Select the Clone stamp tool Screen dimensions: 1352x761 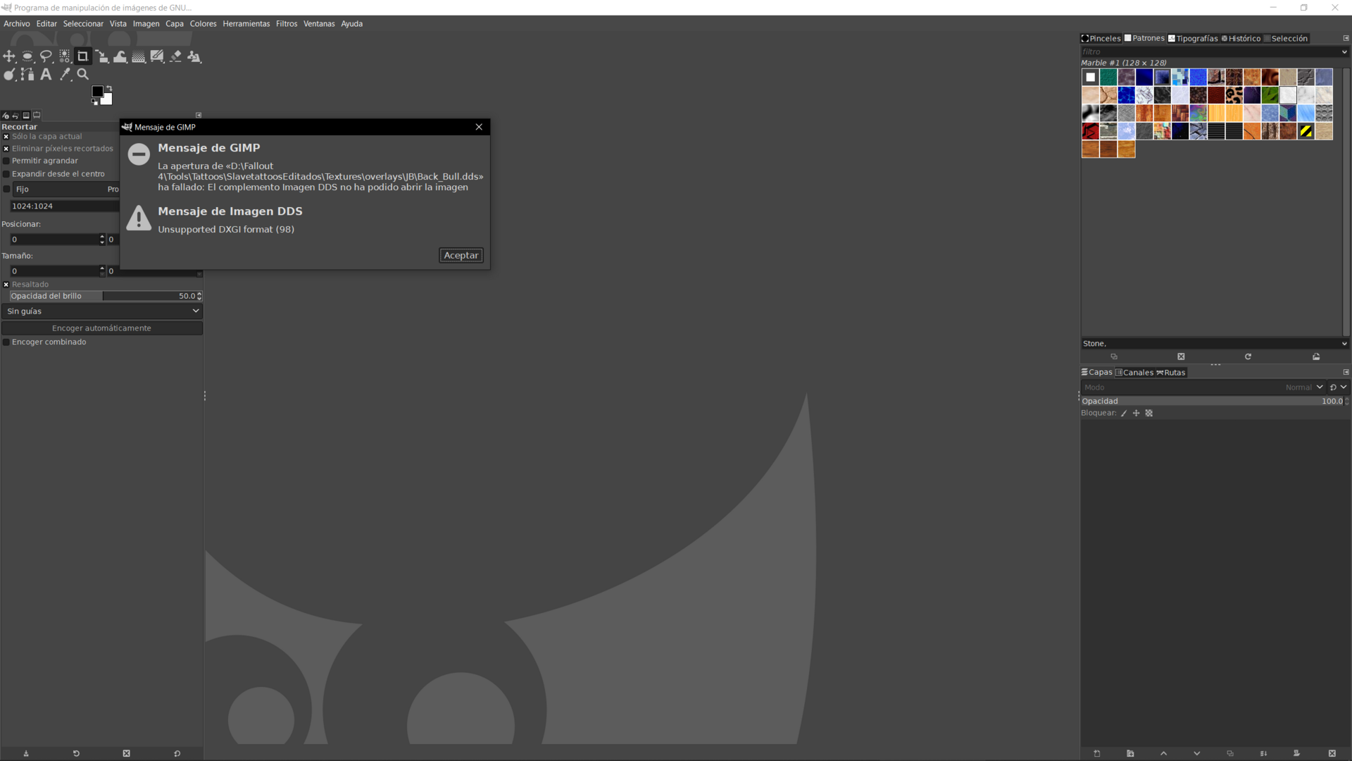194,56
